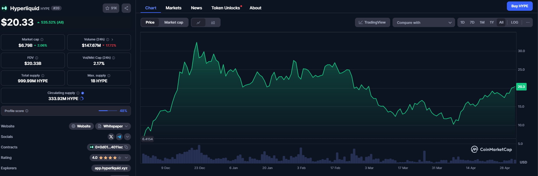Viewport: 538px width, 176px height.
Task: Open more chart options ellipsis
Action: pos(528,22)
